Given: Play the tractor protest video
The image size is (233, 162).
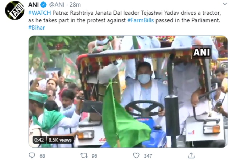Looking at the screenshot, I should pos(128,92).
